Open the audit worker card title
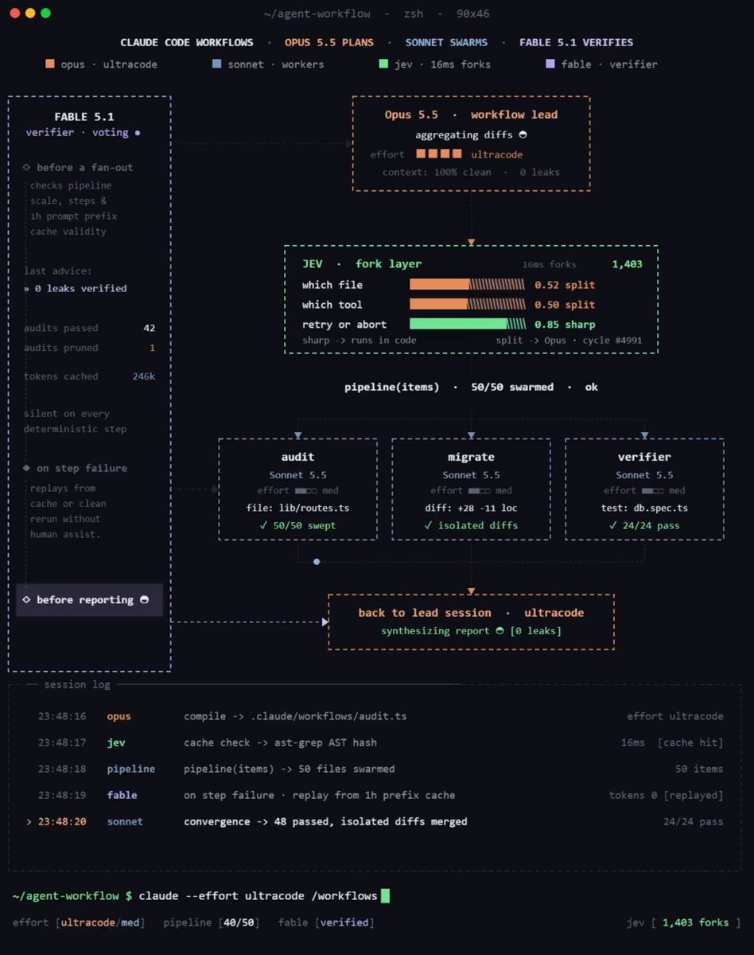The height and width of the screenshot is (955, 754). pos(297,457)
